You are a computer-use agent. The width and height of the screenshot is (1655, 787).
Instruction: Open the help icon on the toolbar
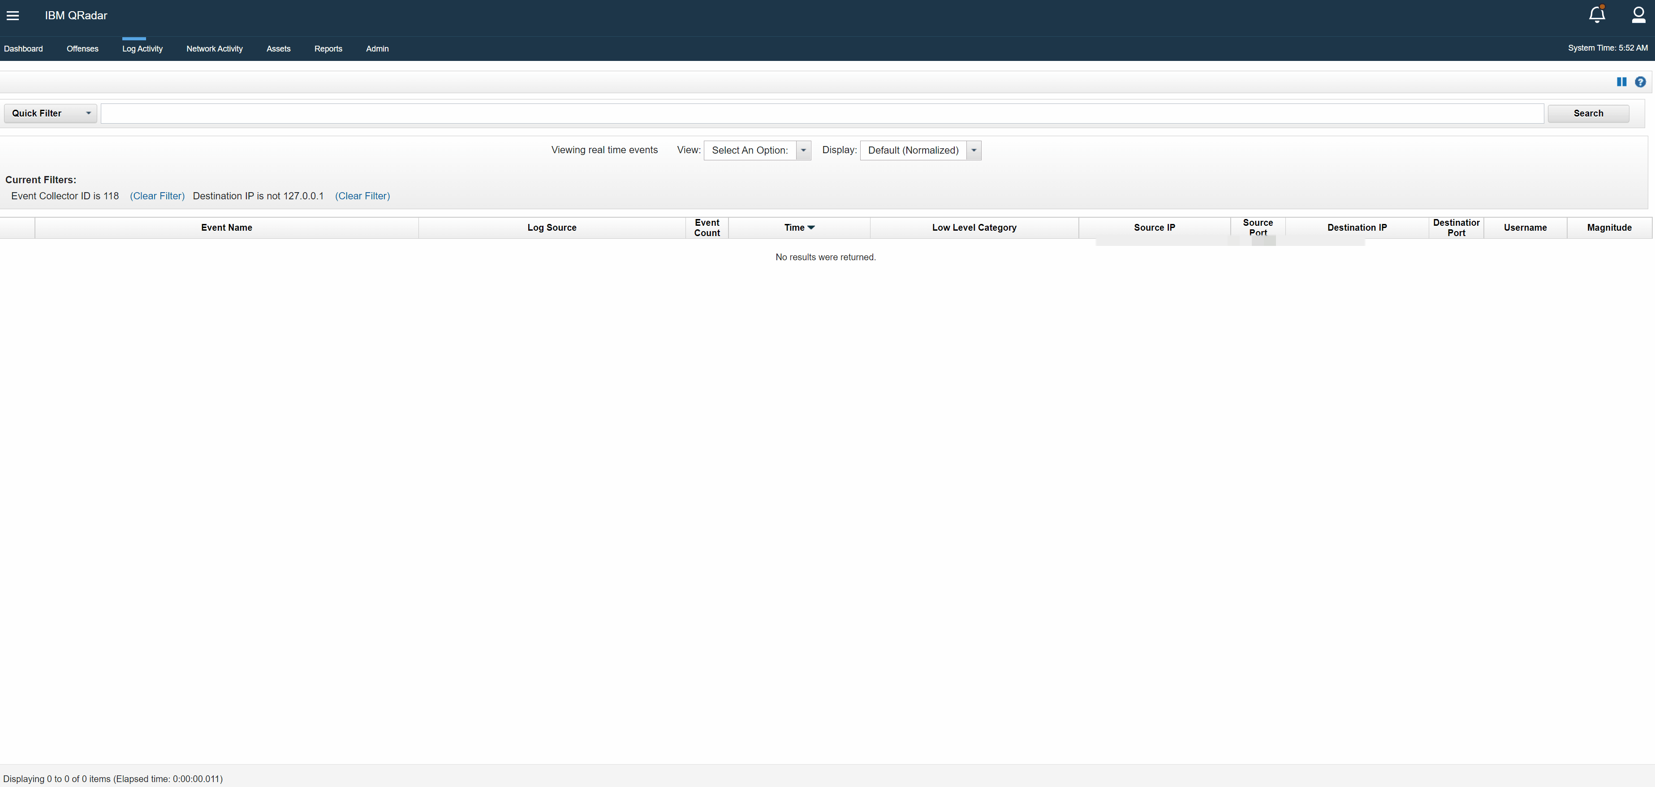1642,82
